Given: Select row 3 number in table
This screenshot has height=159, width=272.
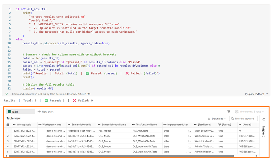Looking at the screenshot, I should click(x=8, y=141).
